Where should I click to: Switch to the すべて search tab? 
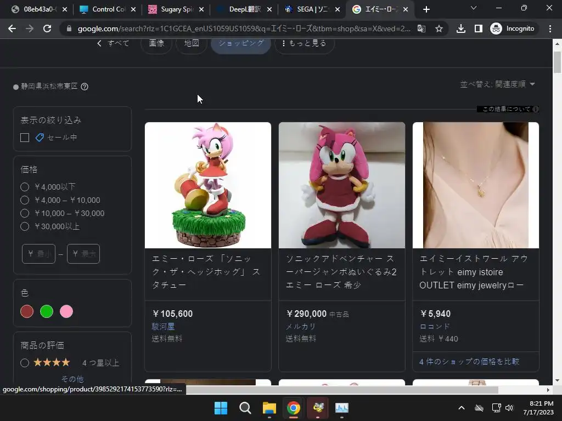(x=119, y=43)
